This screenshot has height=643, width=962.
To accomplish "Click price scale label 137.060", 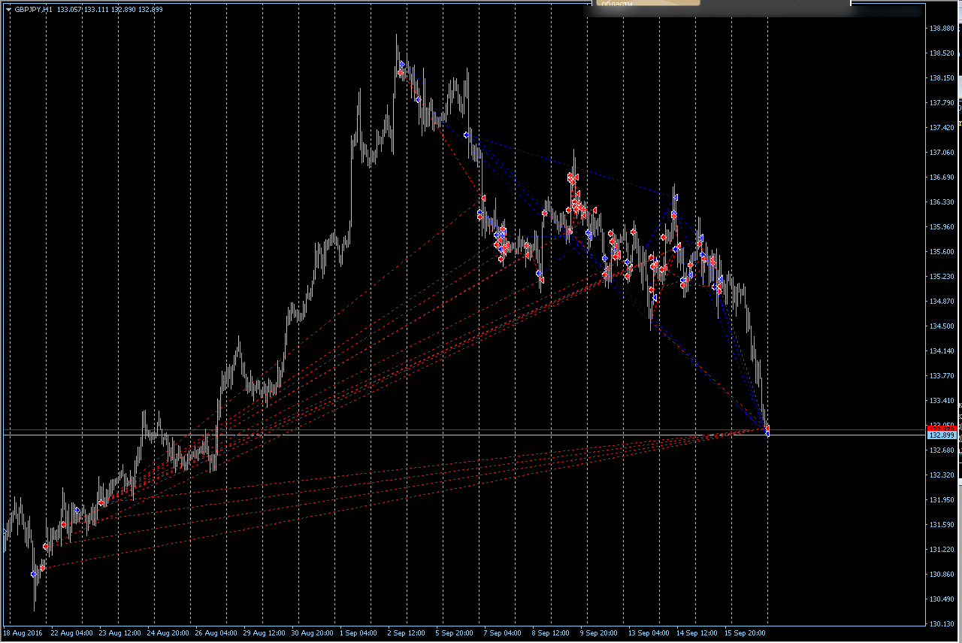I will pyautogui.click(x=942, y=153).
